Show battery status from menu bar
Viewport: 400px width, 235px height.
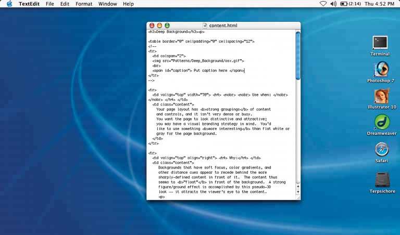tap(344, 4)
